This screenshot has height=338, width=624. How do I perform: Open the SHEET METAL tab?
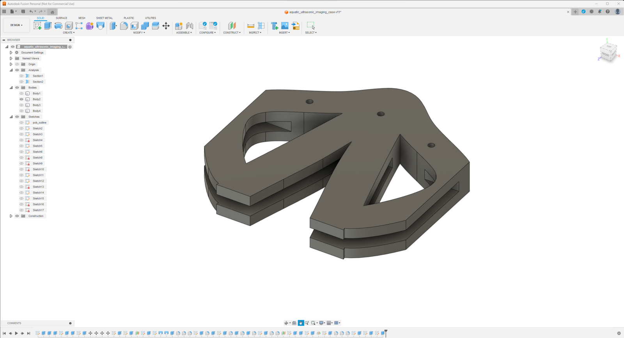(104, 18)
